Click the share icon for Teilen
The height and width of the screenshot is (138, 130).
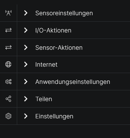(x=8, y=99)
